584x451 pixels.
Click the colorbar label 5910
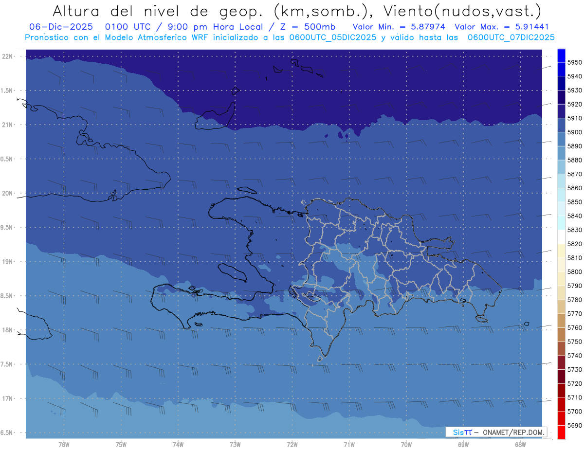pos(575,118)
